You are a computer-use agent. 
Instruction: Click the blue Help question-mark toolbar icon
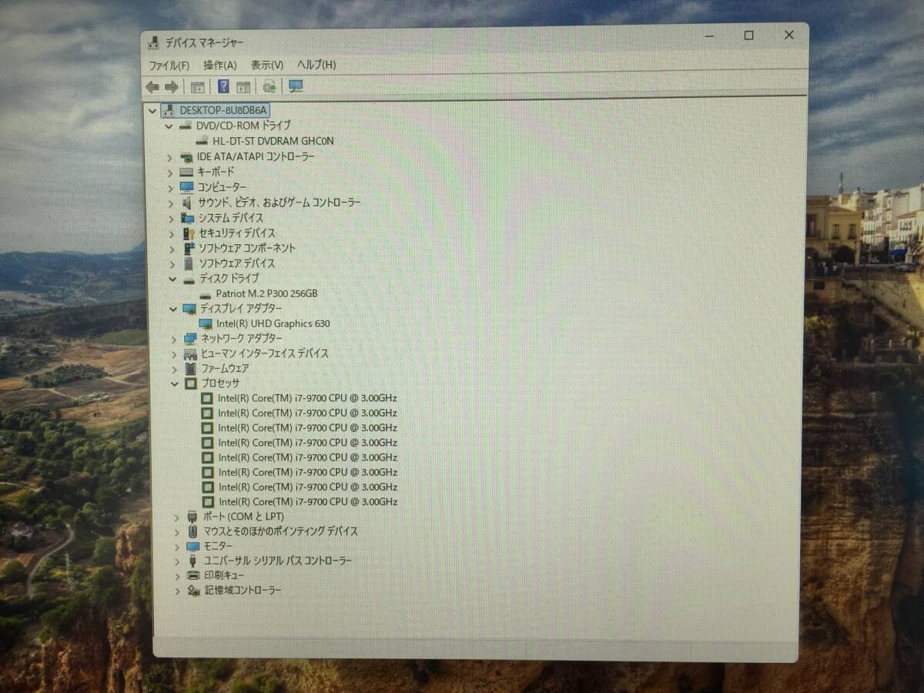tap(223, 86)
